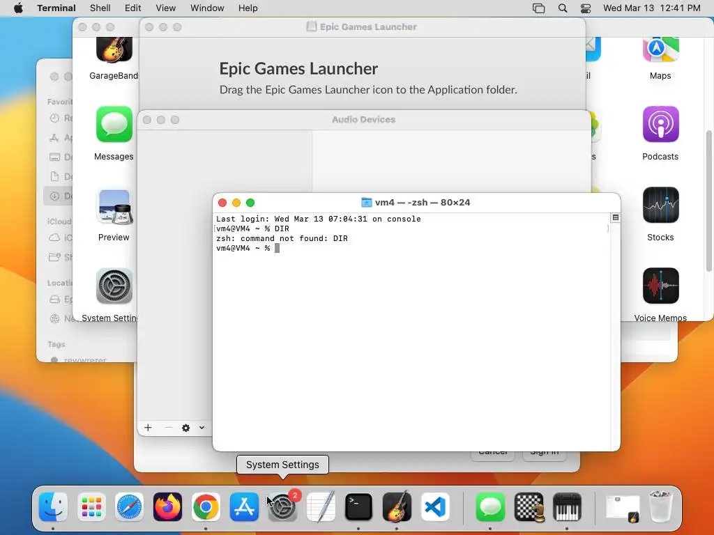Open Preview in Applications window
The height and width of the screenshot is (535, 714).
tap(114, 207)
